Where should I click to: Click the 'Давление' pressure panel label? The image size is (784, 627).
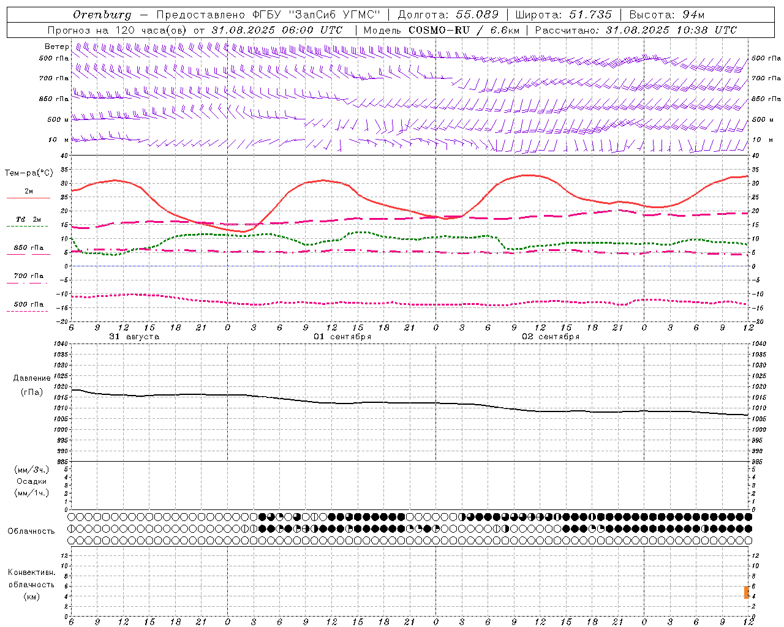(x=32, y=378)
